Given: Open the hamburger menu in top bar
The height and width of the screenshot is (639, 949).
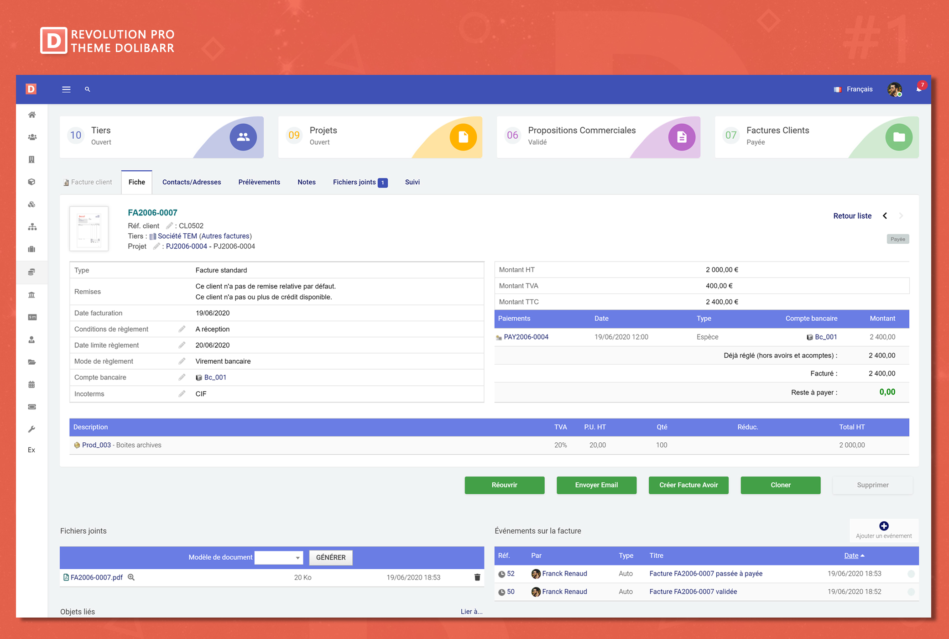Looking at the screenshot, I should pyautogui.click(x=66, y=89).
